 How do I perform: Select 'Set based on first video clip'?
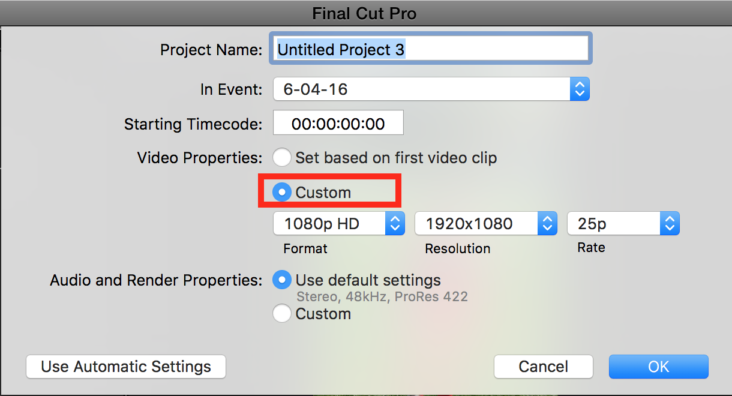coord(282,158)
